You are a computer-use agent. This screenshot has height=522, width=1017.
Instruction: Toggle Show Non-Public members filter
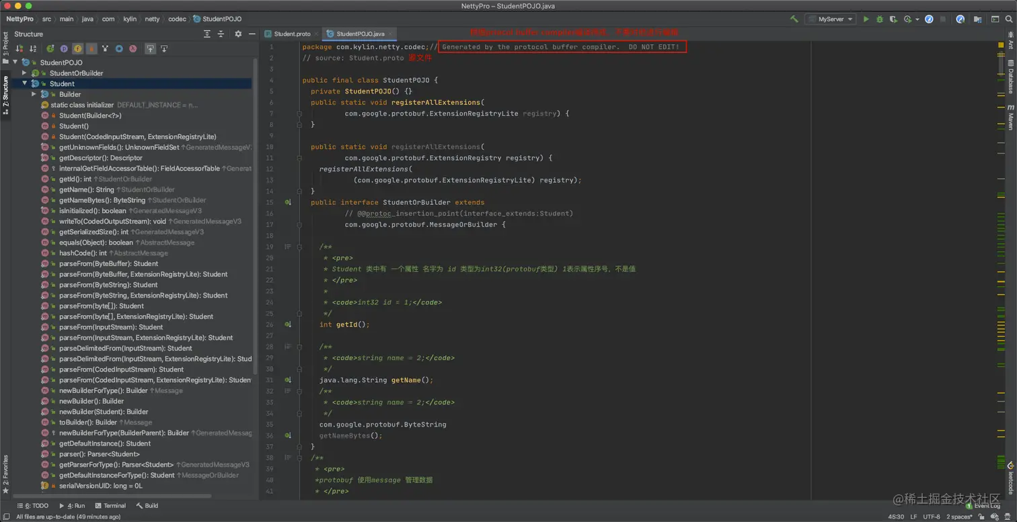pyautogui.click(x=91, y=48)
